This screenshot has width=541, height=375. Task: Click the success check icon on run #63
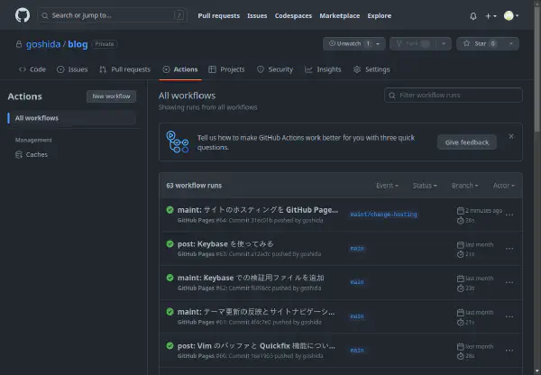[x=170, y=244]
